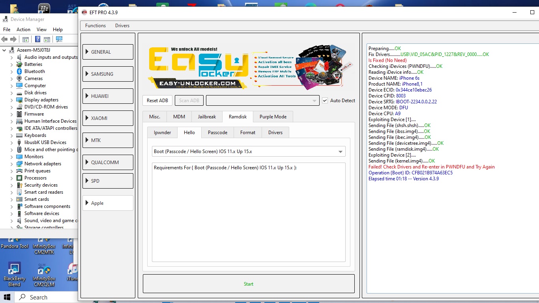Click the Monitors category icon
The width and height of the screenshot is (539, 303).
pos(19,157)
